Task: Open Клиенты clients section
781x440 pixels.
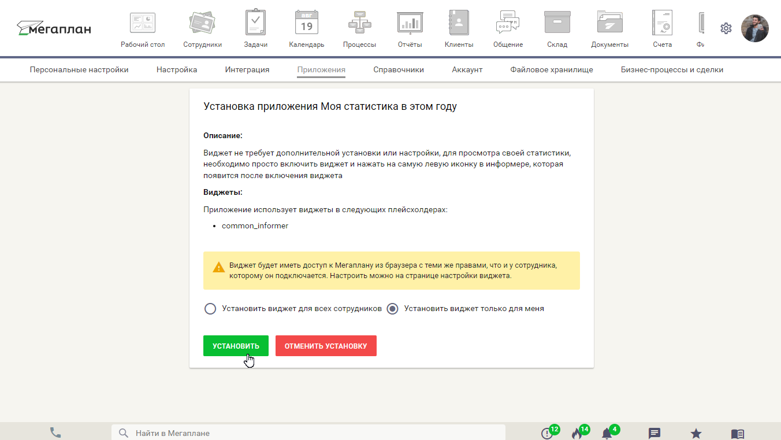Action: pos(459,29)
